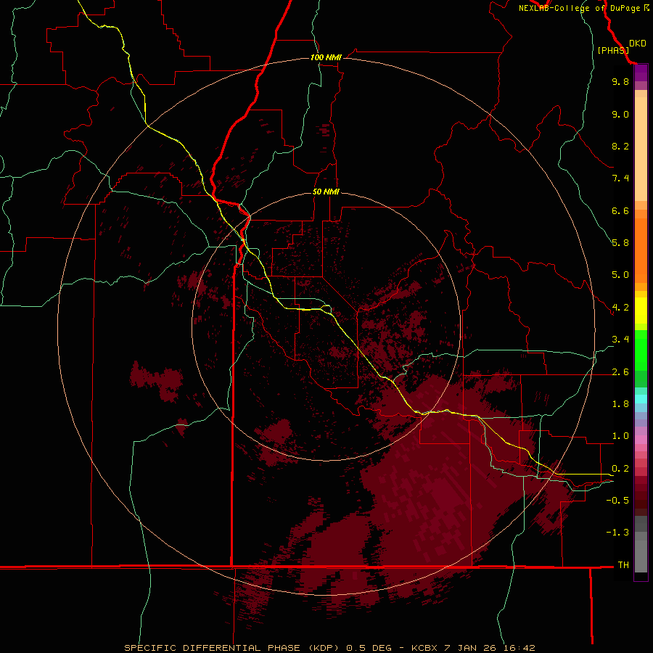Pick the large orange band on color scale

coord(641,250)
